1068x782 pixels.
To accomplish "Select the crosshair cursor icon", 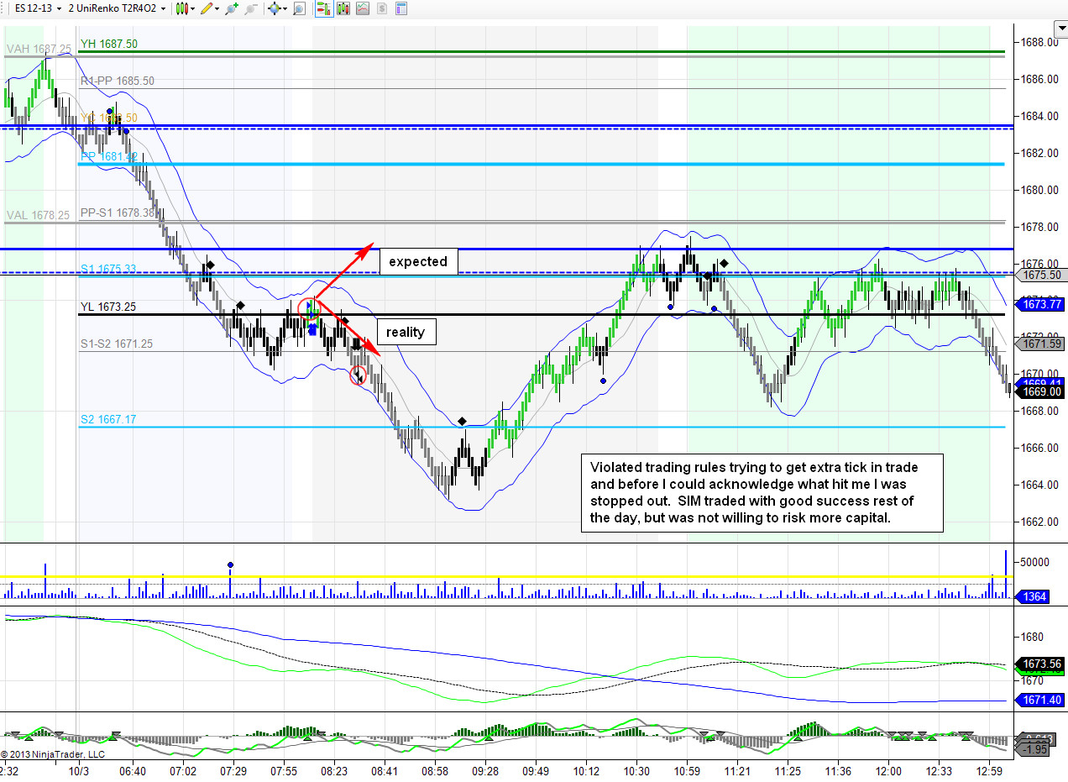I will (274, 8).
